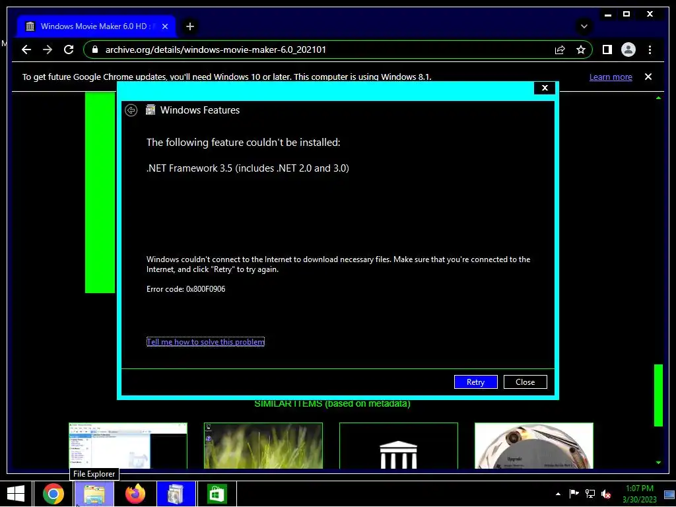
Task: Open the Windows Start menu
Action: pos(16,494)
